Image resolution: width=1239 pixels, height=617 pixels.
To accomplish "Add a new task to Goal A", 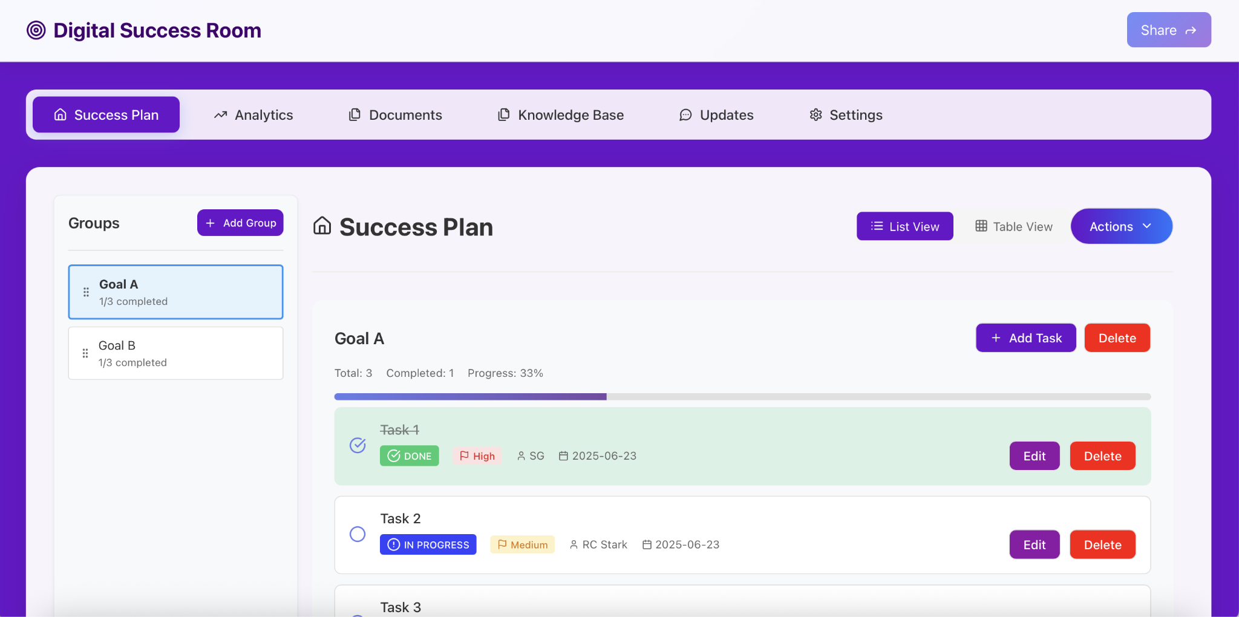I will pos(1025,338).
